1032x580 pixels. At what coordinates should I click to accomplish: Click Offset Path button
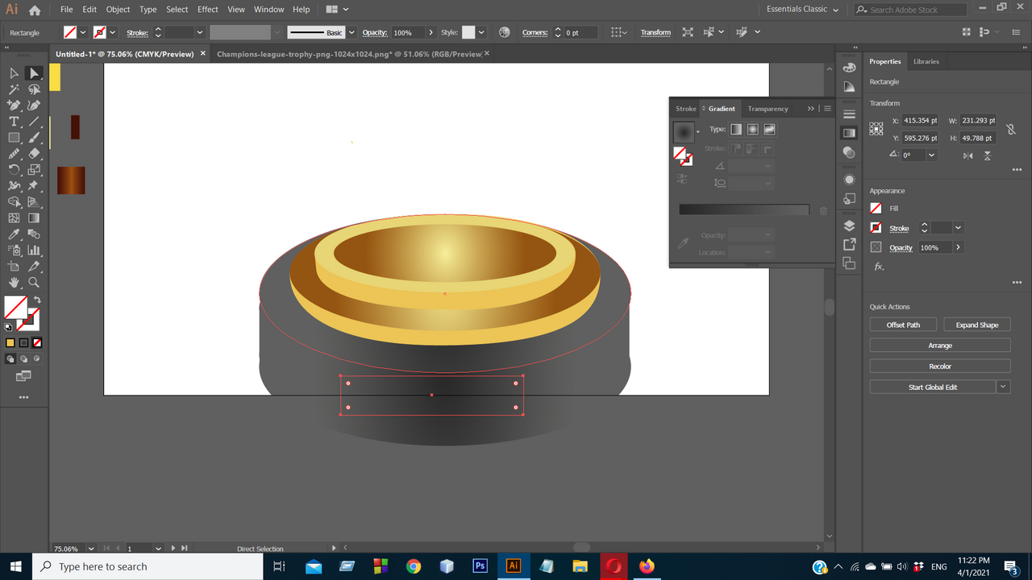point(903,325)
